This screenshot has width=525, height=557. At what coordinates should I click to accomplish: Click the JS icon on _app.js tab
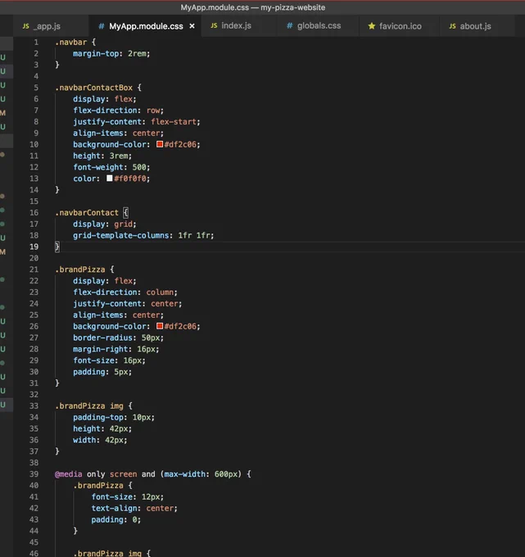25,26
